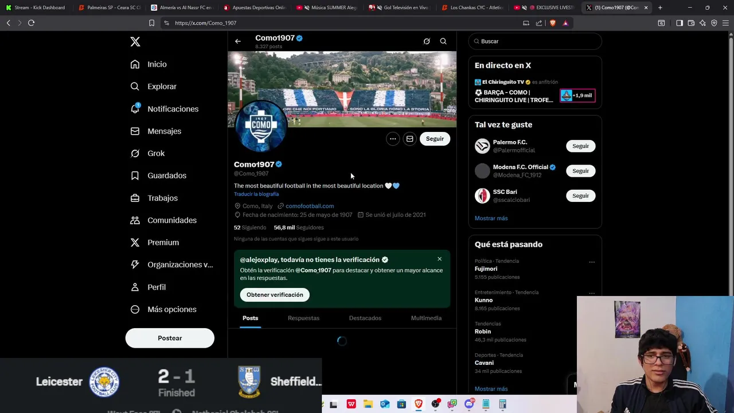Open Perfil page
This screenshot has height=413, width=734.
click(x=148, y=287)
